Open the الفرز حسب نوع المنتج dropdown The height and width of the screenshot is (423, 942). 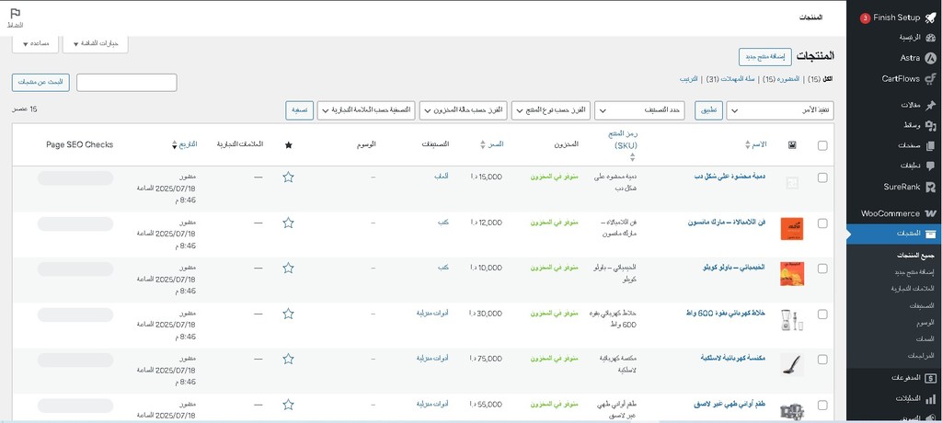tap(551, 110)
